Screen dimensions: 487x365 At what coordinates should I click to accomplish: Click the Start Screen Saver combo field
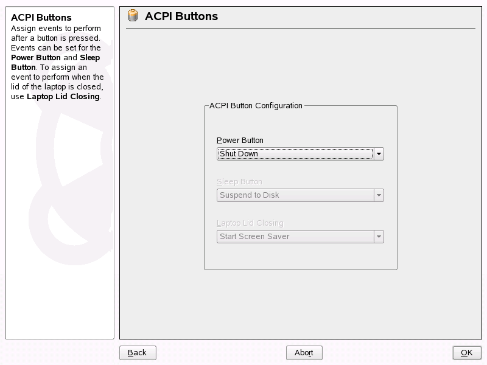point(295,237)
